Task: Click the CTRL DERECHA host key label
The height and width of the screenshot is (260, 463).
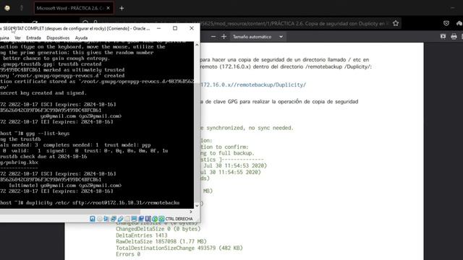Action: click(179, 219)
